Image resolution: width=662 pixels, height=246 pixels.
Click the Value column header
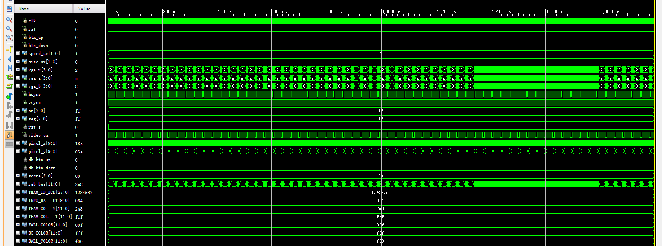(89, 9)
